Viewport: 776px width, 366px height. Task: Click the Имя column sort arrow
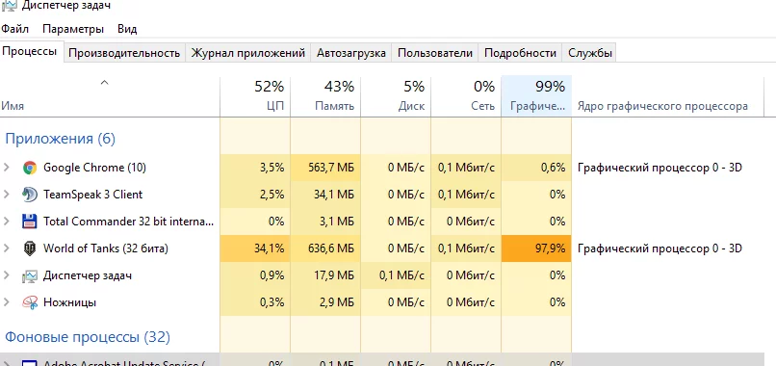pyautogui.click(x=104, y=83)
